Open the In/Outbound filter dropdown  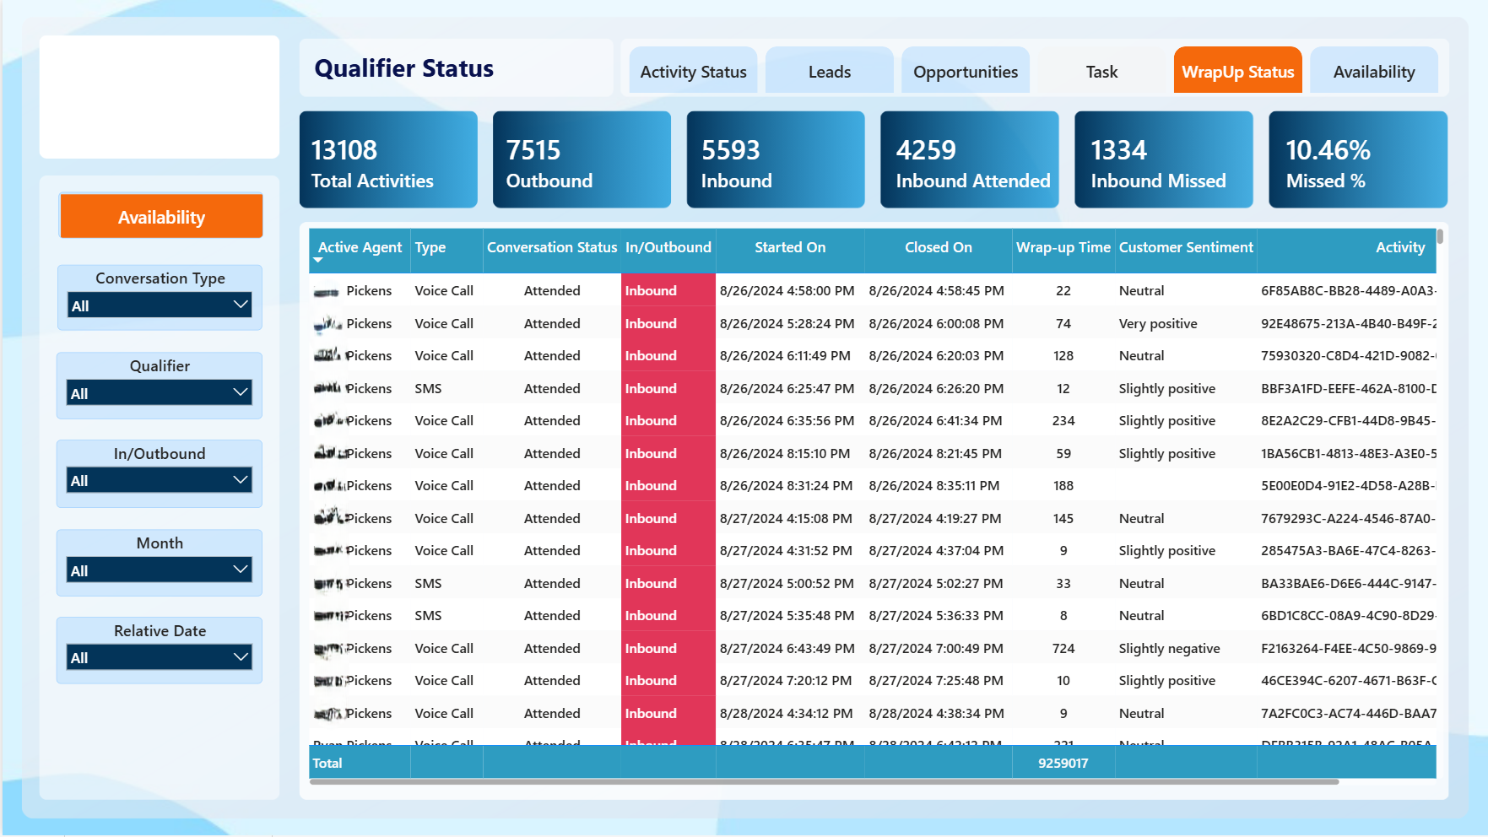(x=160, y=480)
